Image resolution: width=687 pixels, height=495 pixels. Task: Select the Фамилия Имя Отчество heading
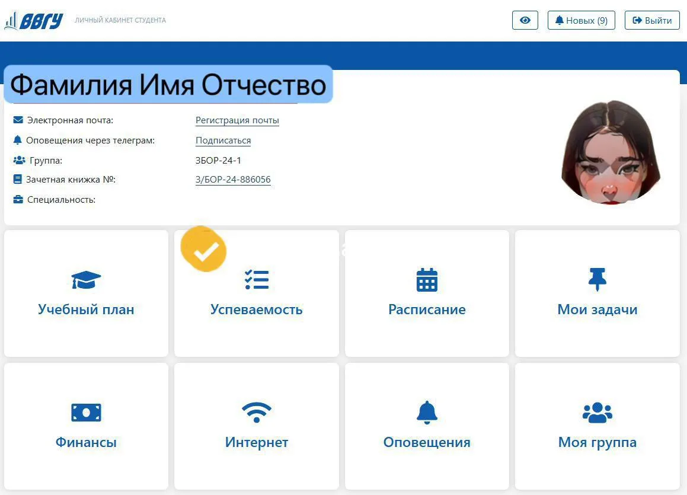click(x=168, y=85)
